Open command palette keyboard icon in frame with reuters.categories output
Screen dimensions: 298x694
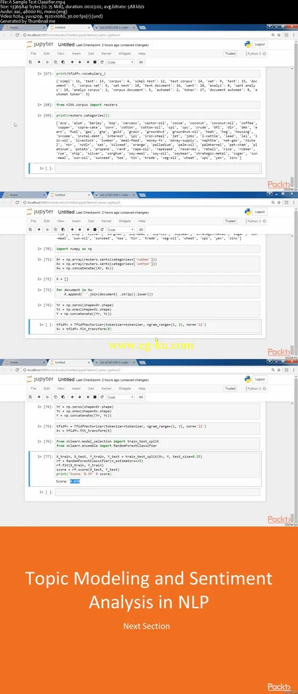click(141, 62)
